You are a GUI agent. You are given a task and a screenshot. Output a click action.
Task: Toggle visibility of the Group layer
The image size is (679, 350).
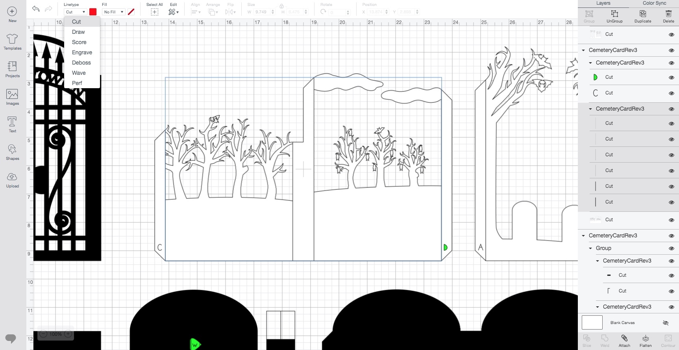[x=672, y=248]
